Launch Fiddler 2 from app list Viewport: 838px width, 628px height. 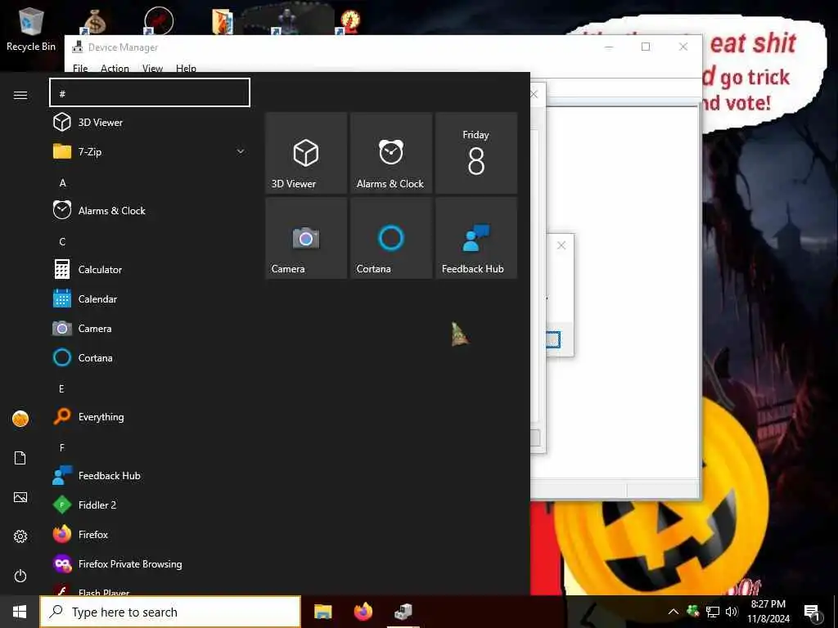pos(150,505)
